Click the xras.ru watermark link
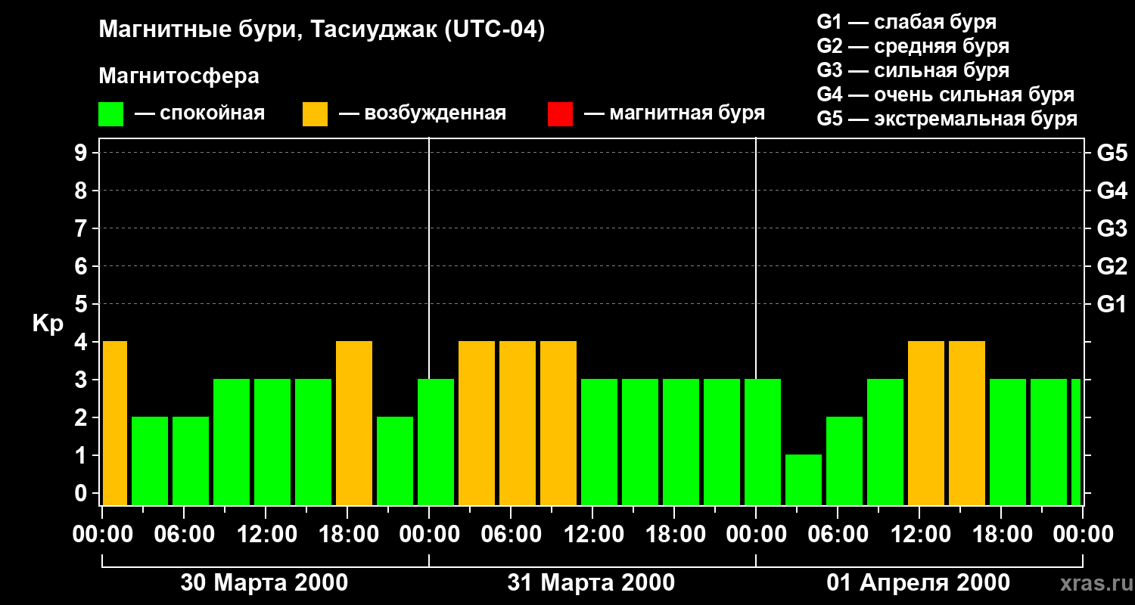1135x605 pixels. pyautogui.click(x=1093, y=583)
